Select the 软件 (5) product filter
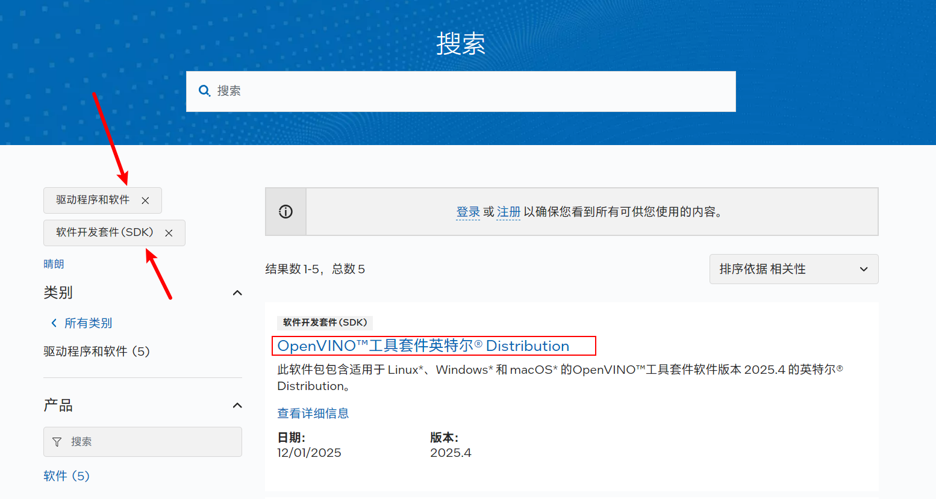Screen dimensions: 936x499 66,476
